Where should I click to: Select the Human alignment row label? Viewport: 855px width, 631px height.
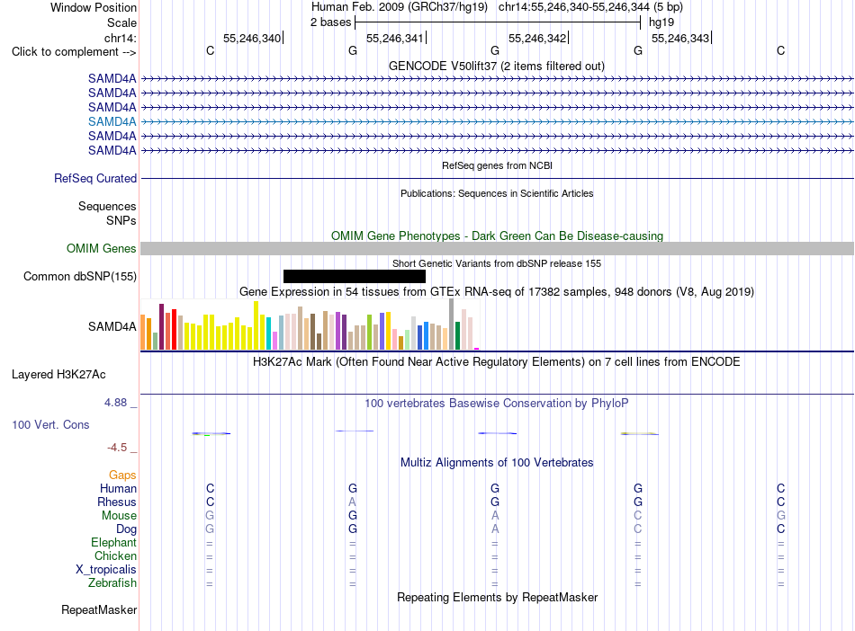click(x=118, y=489)
